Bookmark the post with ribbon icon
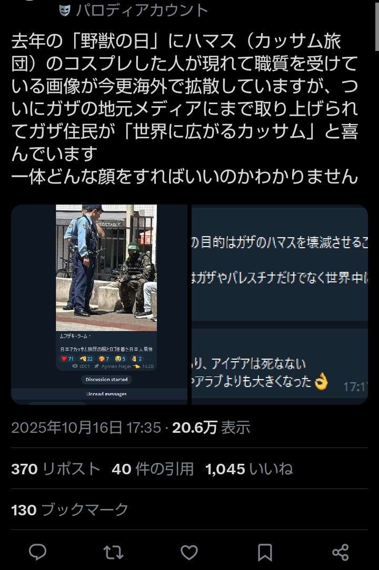Image resolution: width=379 pixels, height=570 pixels. coord(265,553)
